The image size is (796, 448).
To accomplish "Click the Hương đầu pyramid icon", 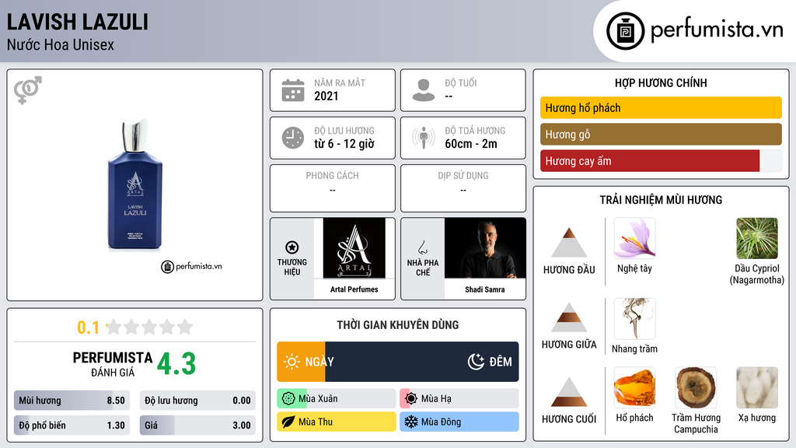I will [569, 243].
